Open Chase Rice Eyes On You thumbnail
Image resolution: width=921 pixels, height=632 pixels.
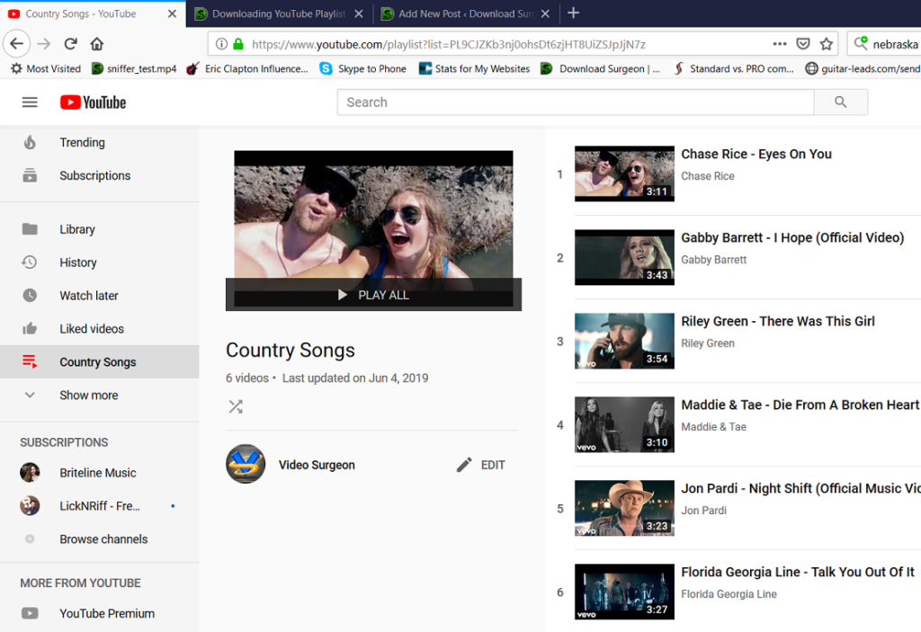[624, 174]
